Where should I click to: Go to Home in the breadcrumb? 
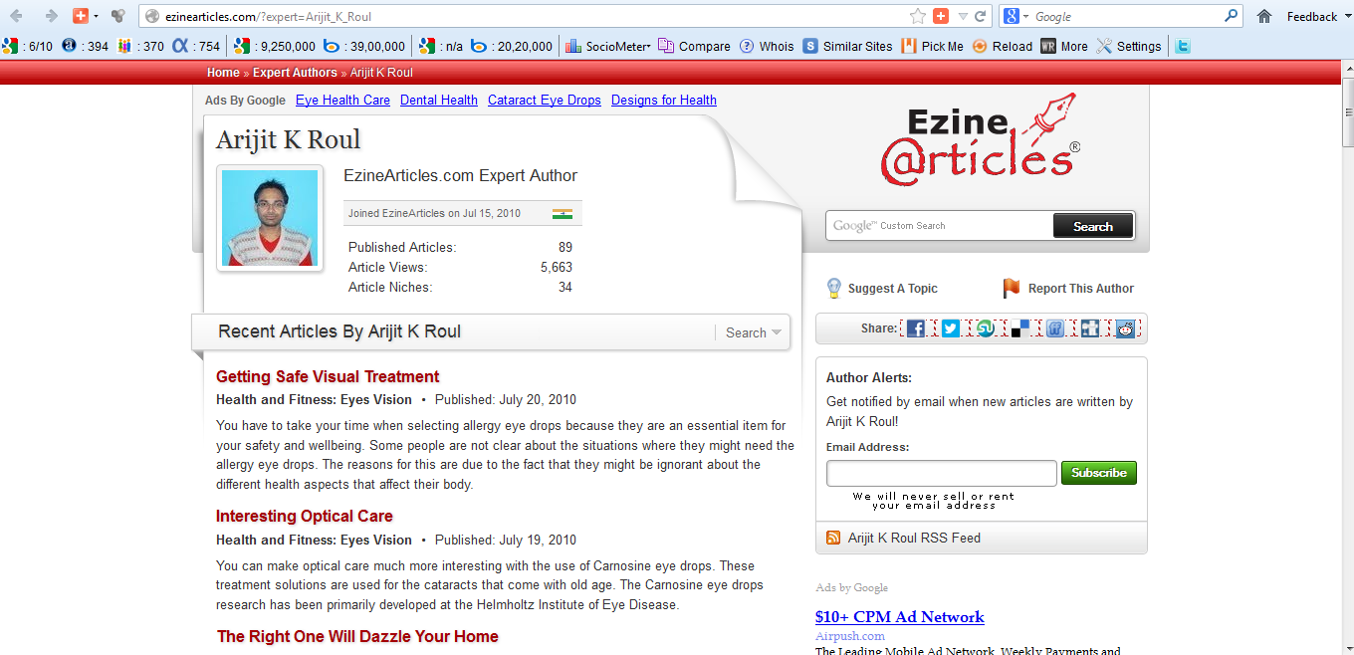pos(223,73)
